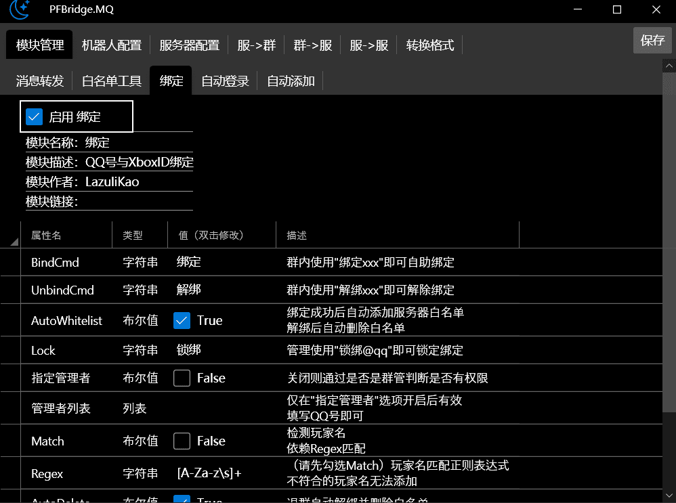Click the 描述 column header
This screenshot has height=503, width=676.
pyautogui.click(x=398, y=235)
